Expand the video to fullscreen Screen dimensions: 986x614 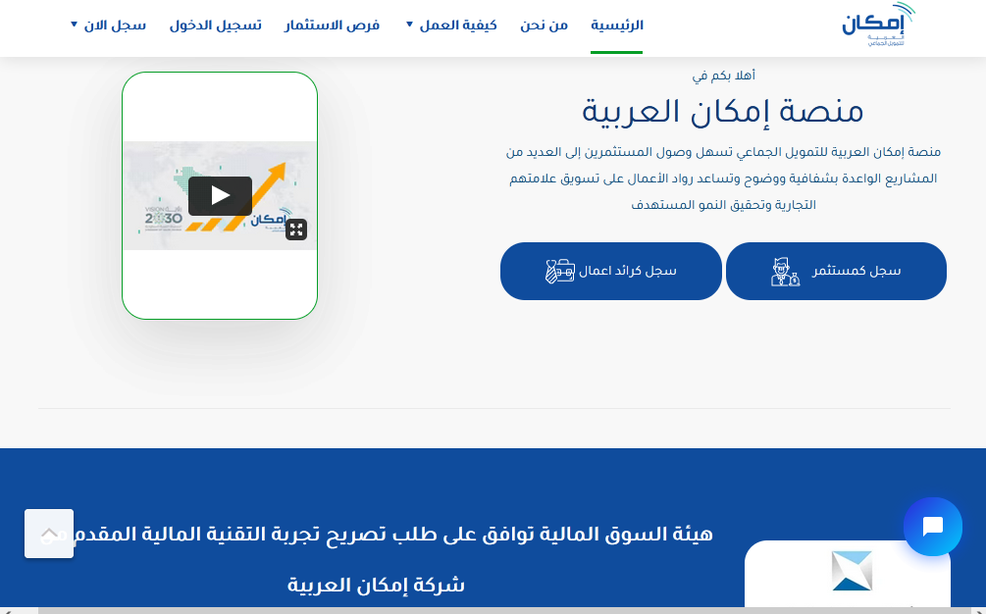(x=296, y=230)
